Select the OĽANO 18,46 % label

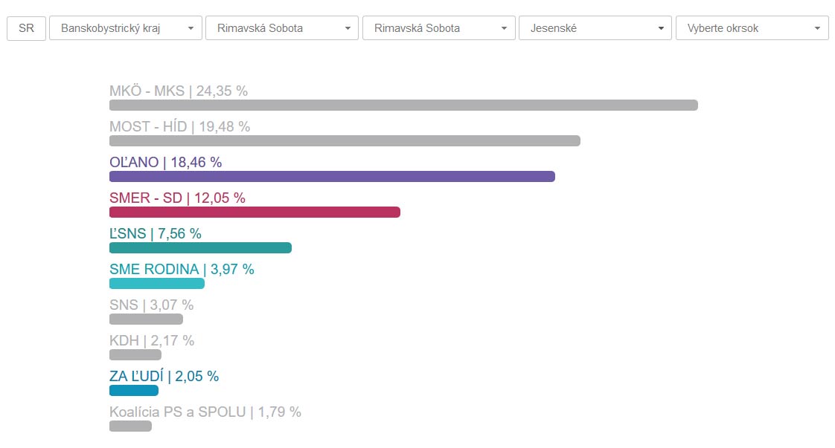165,162
